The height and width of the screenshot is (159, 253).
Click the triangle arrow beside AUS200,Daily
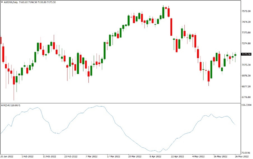pos(2,2)
